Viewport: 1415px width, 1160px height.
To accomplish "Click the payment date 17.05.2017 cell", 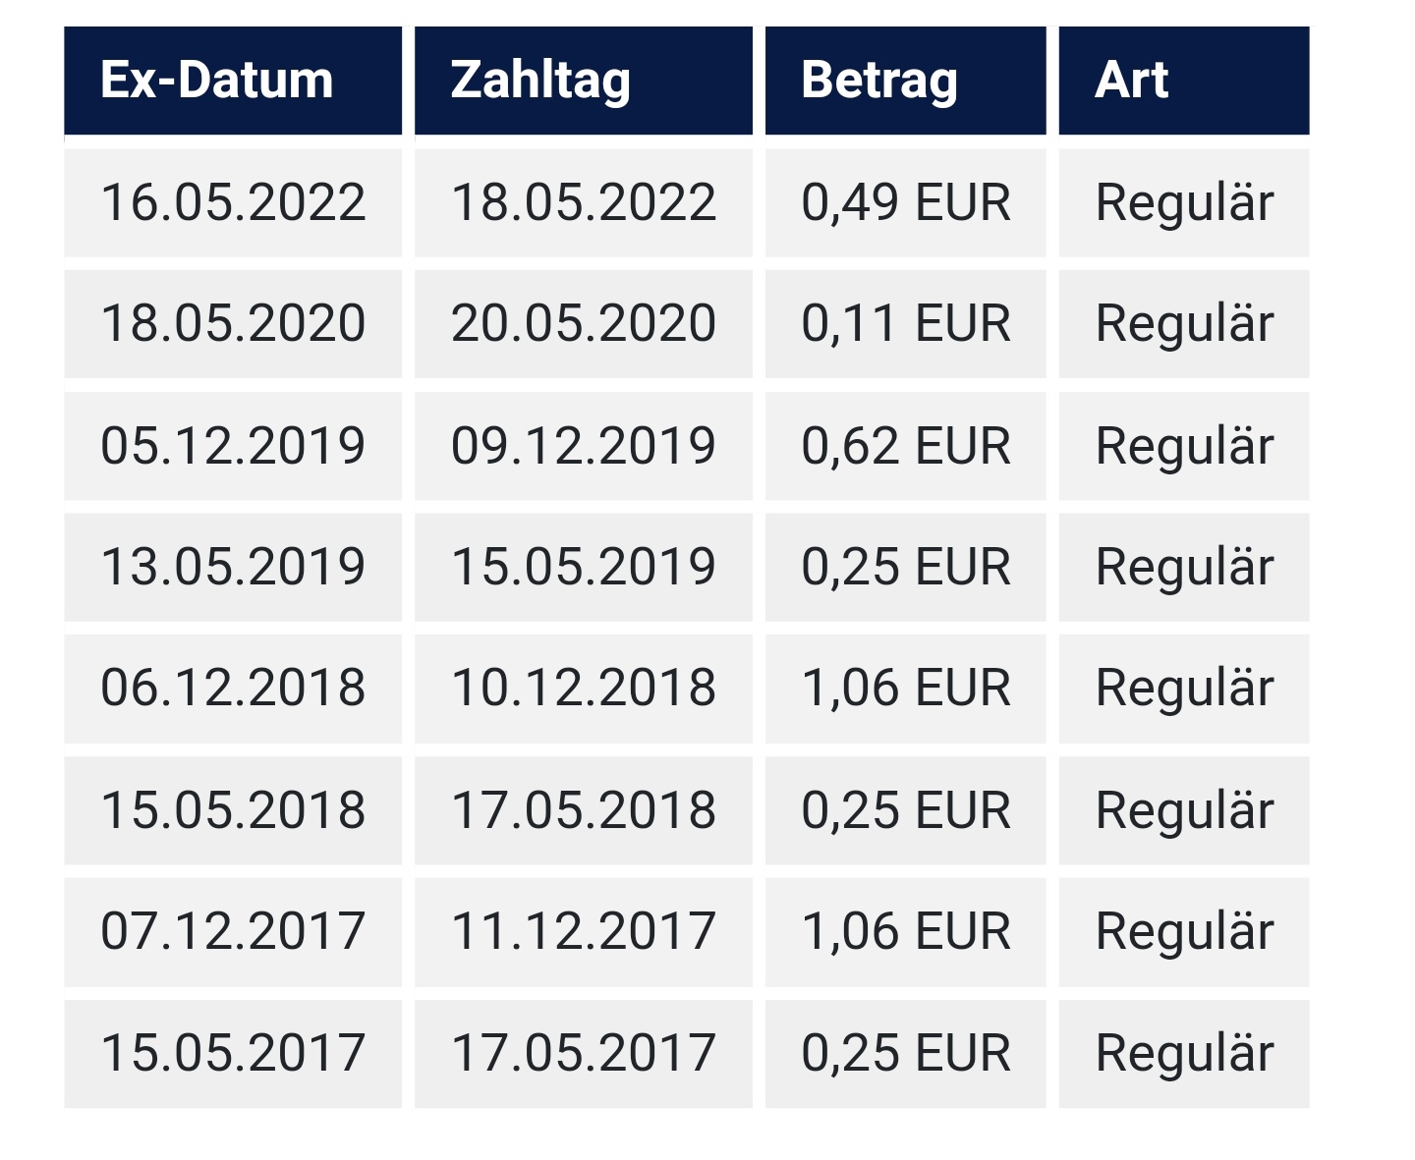I will pos(583,1054).
